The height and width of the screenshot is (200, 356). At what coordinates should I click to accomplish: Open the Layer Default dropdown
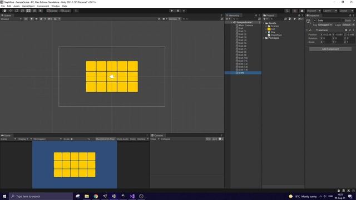tap(348, 24)
